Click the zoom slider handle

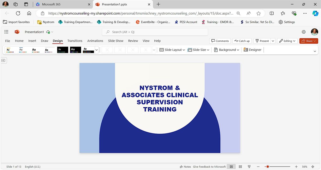pos(267,167)
